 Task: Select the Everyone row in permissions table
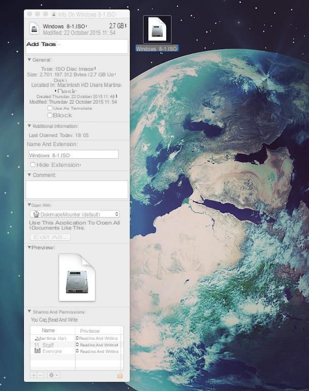coord(76,351)
